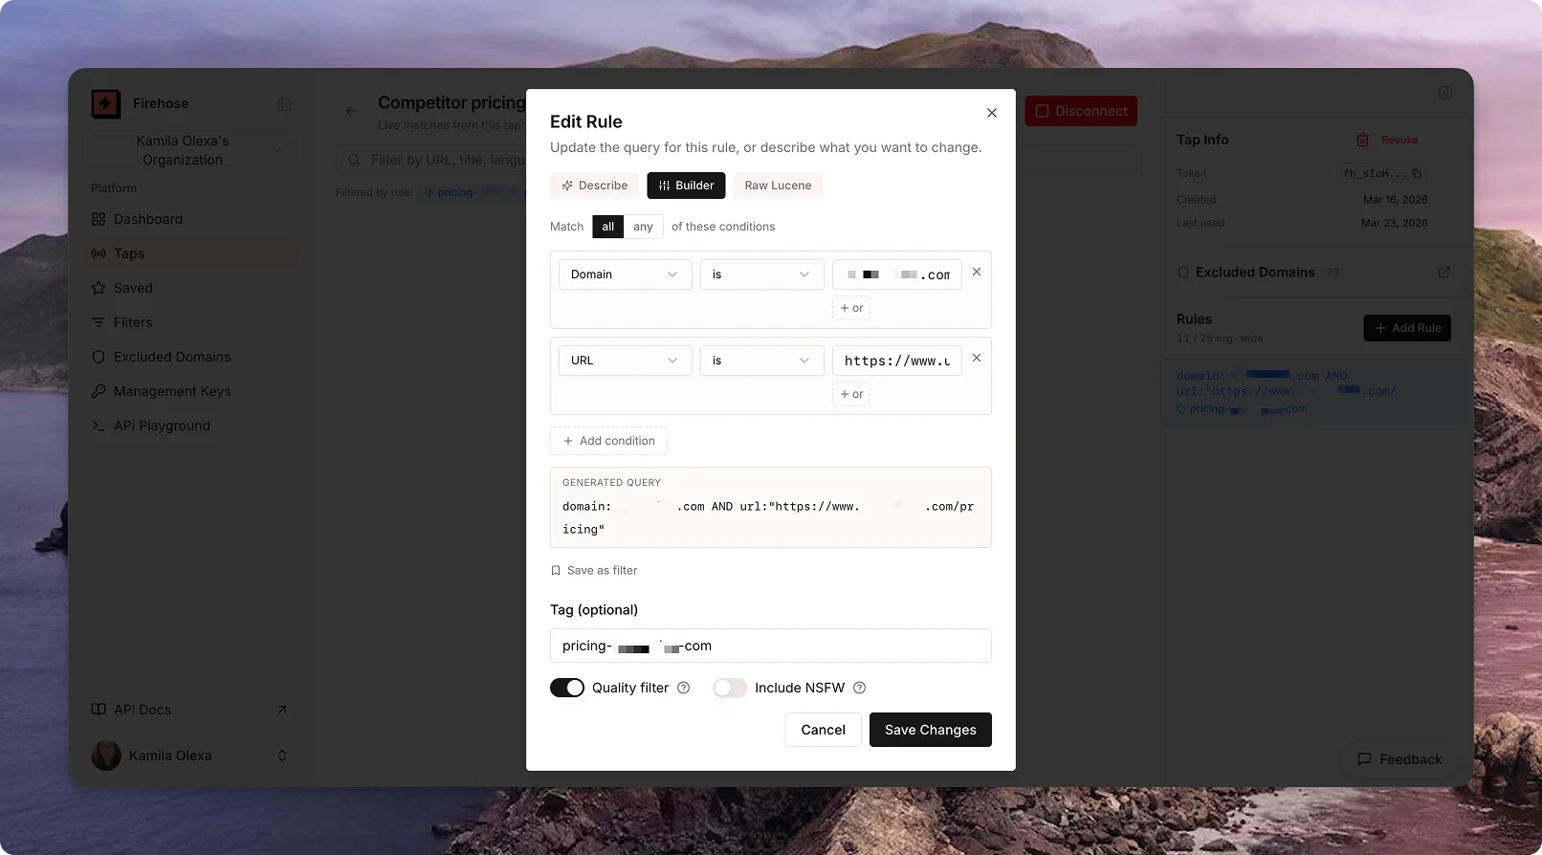Open Filters in the sidebar
Image resolution: width=1542 pixels, height=855 pixels.
[191, 322]
